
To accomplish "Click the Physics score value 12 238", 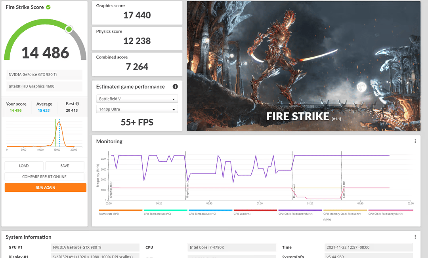I will [137, 41].
